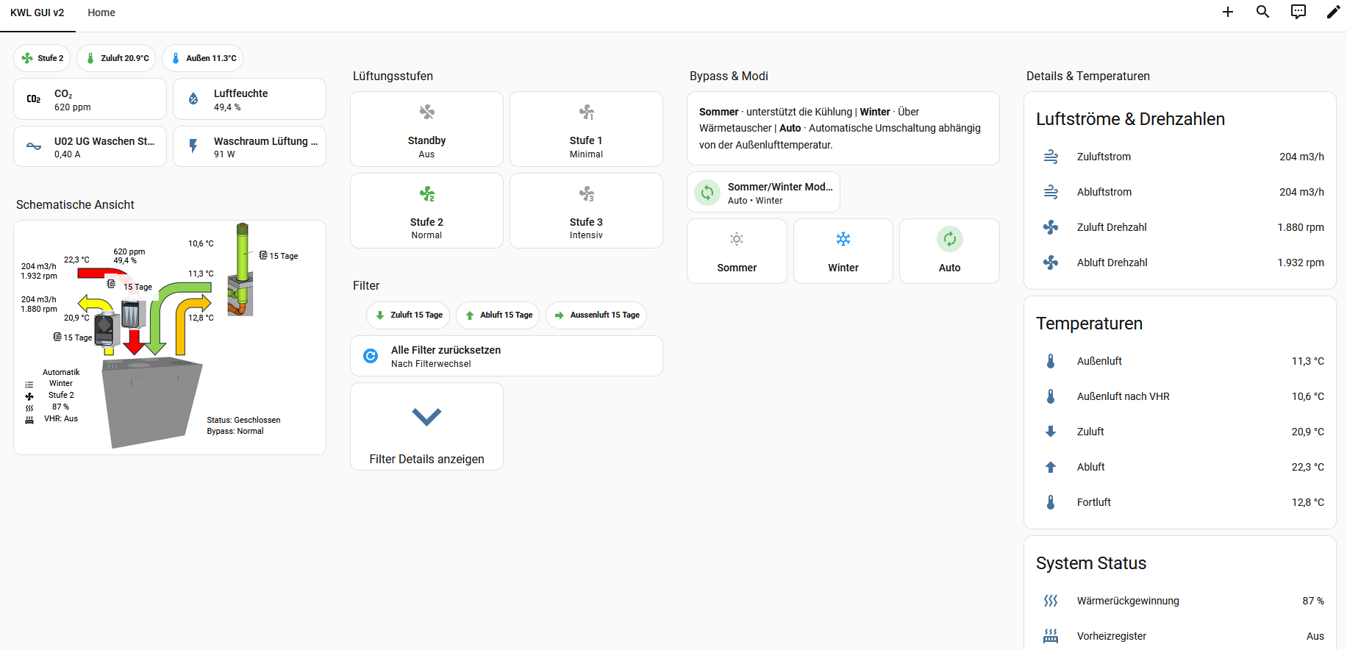Click the plus add icon in header
Screen dimensions: 1347x650
coord(1227,12)
